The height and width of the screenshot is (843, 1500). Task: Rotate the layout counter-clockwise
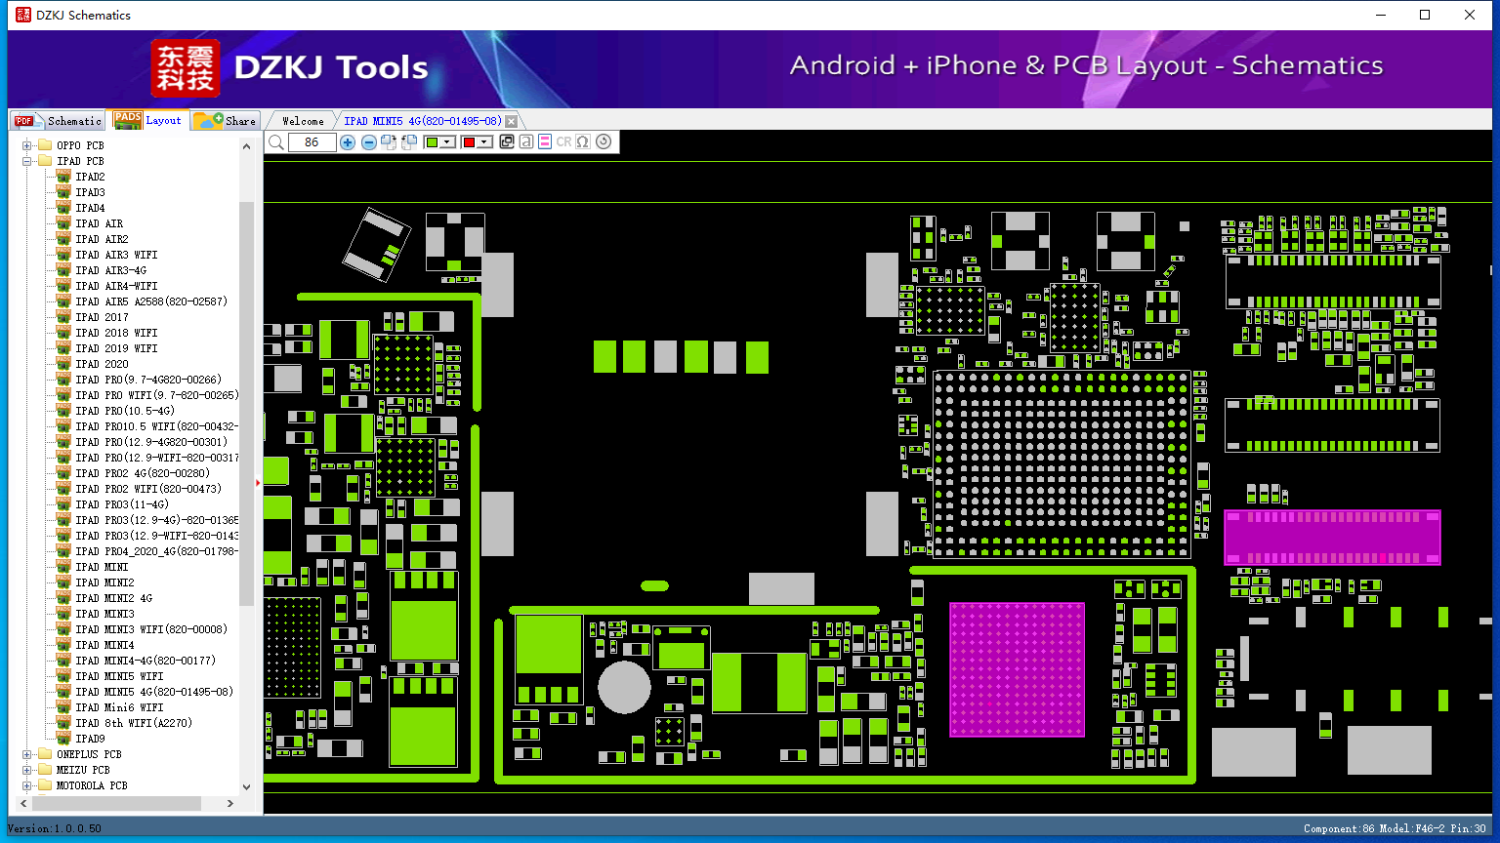pyautogui.click(x=409, y=142)
